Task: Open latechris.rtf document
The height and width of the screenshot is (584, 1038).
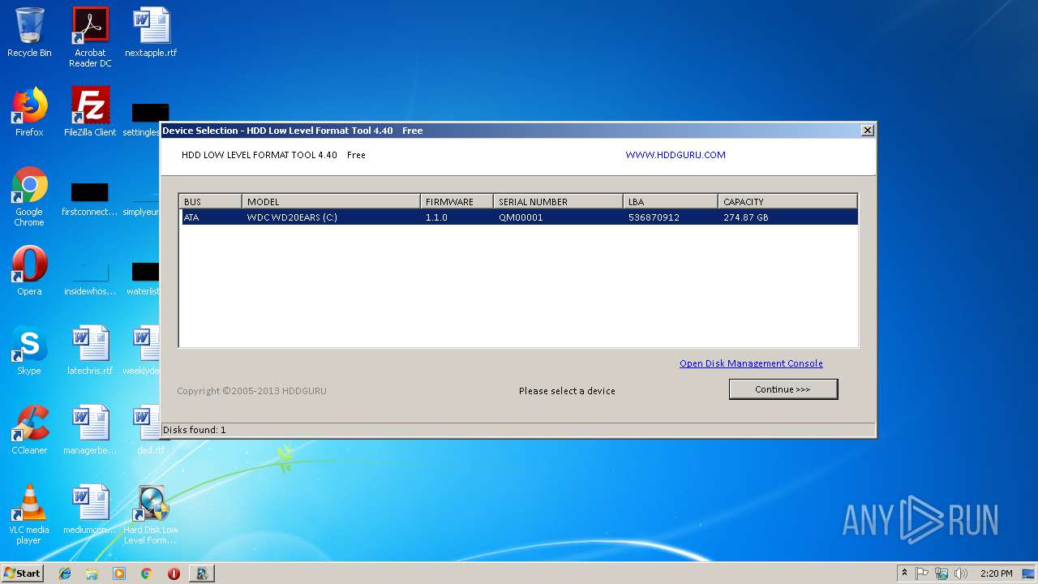Action: click(x=90, y=350)
